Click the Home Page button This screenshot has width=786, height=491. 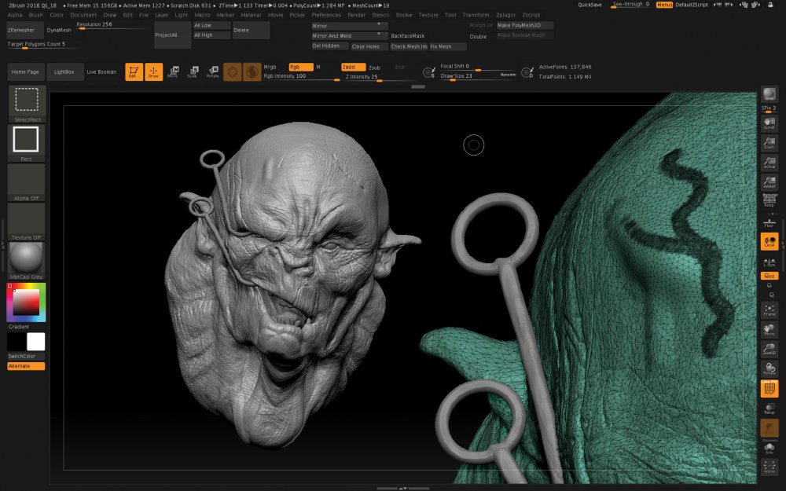[x=26, y=72]
